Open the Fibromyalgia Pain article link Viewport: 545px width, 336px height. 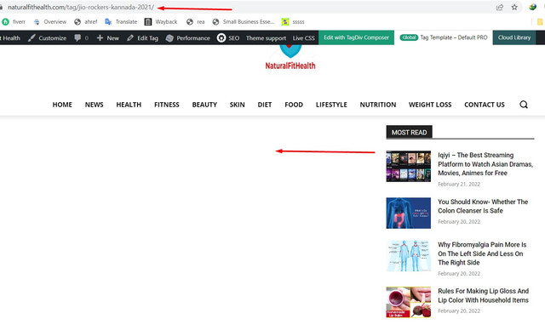click(482, 253)
